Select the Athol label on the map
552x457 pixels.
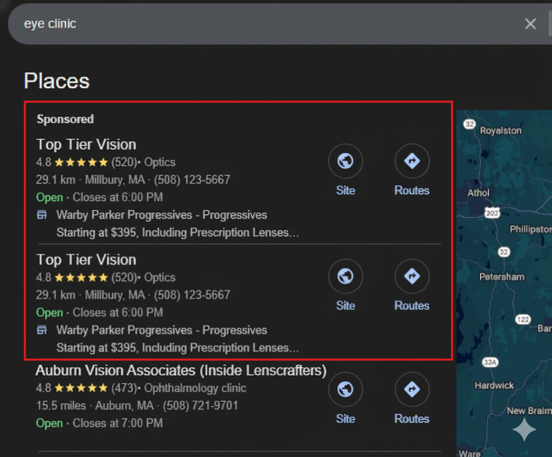click(478, 193)
